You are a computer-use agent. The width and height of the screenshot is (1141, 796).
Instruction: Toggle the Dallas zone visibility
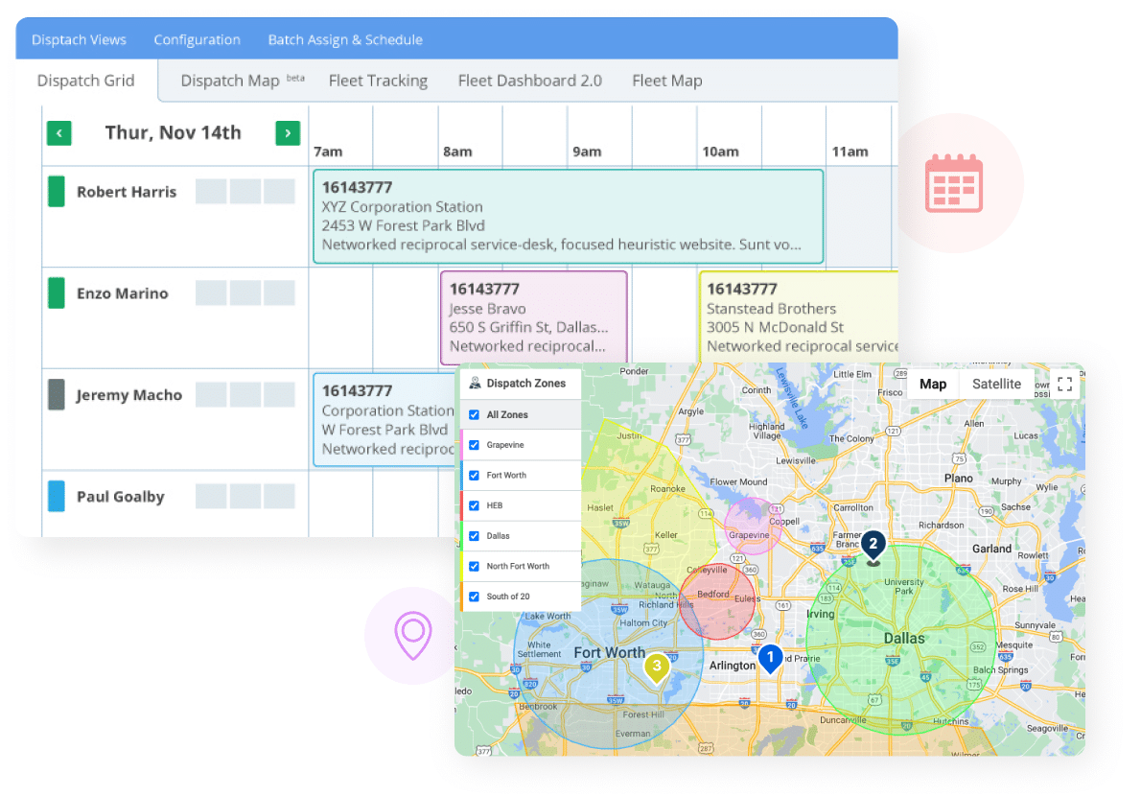472,535
